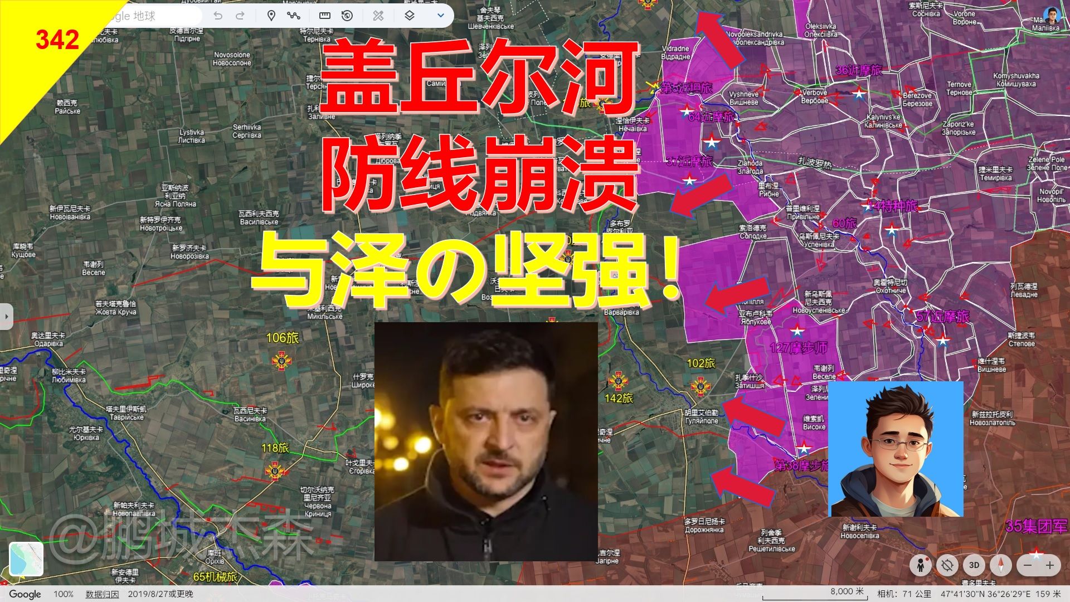1070x602 pixels.
Task: Expand the left side panel arrow
Action: 6,317
